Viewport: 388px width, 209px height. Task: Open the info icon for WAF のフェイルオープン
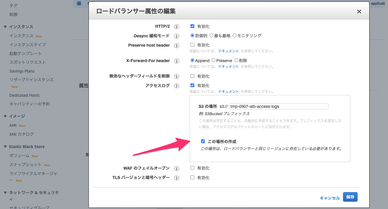[176, 168]
